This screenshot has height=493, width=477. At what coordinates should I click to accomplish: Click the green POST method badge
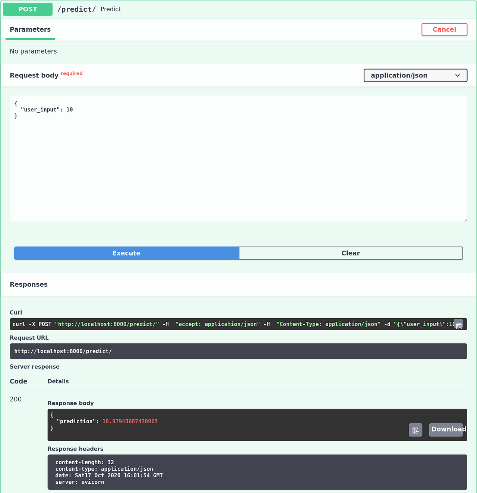(27, 9)
